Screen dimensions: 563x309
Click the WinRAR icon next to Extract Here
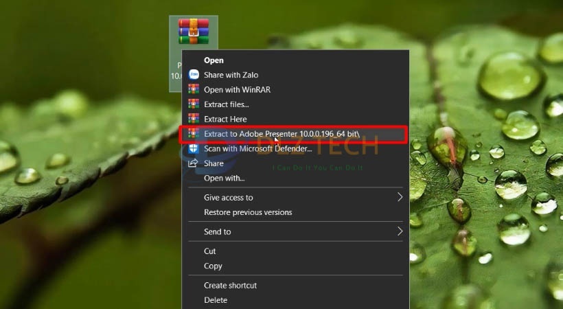pyautogui.click(x=194, y=119)
